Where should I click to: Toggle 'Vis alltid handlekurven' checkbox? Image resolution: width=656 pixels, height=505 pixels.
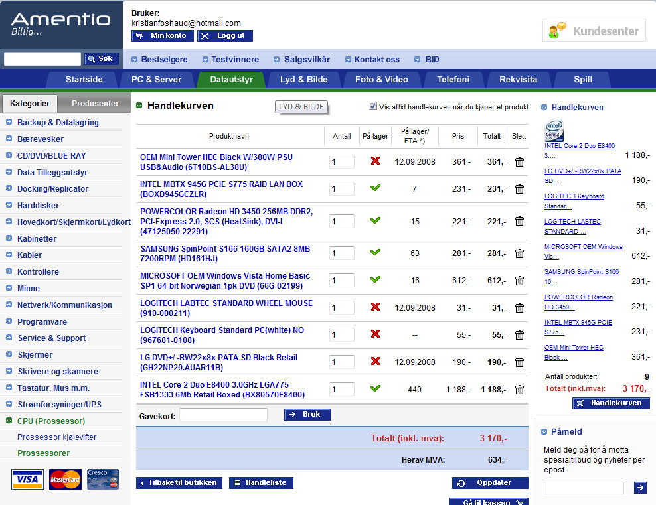tap(372, 106)
